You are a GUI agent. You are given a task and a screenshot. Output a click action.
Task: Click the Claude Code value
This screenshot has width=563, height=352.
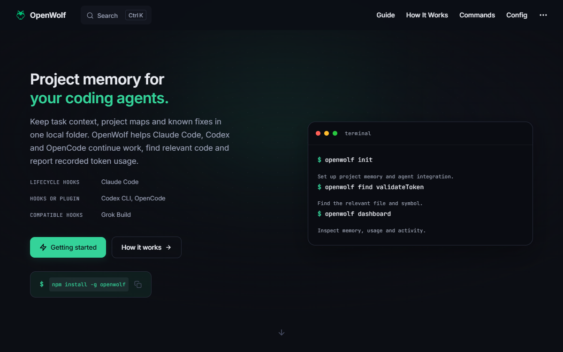[x=120, y=182]
